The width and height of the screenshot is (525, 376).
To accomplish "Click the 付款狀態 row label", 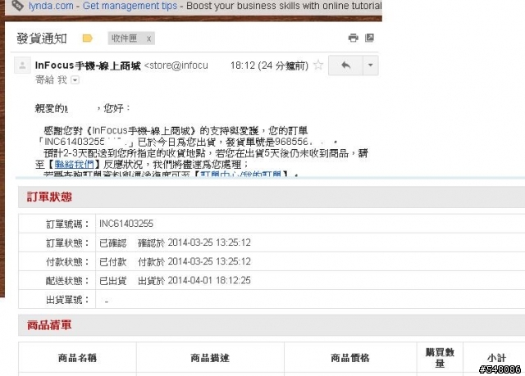I will point(67,261).
